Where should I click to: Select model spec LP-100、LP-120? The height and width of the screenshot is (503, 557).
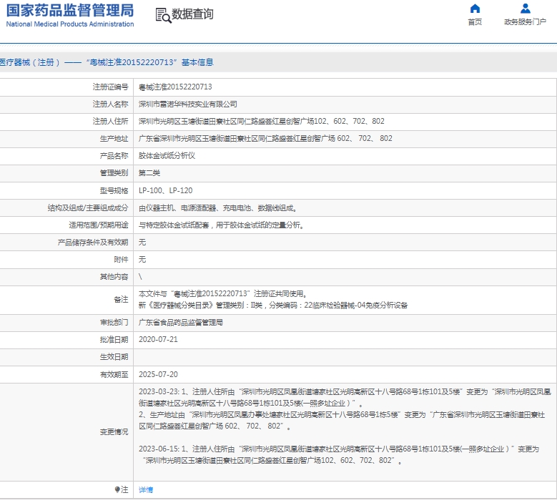[166, 190]
